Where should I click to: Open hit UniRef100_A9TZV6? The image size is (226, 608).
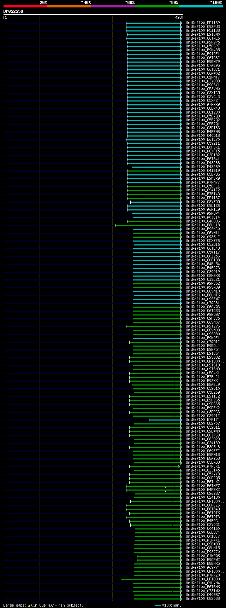(x=203, y=326)
